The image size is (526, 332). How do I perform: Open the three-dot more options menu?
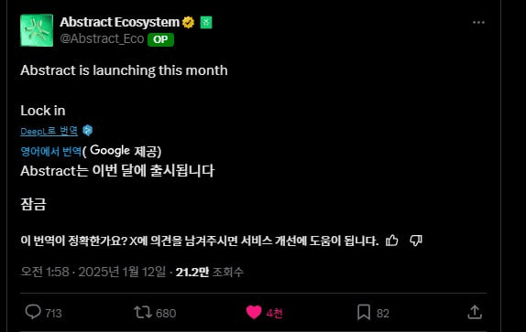click(x=478, y=23)
